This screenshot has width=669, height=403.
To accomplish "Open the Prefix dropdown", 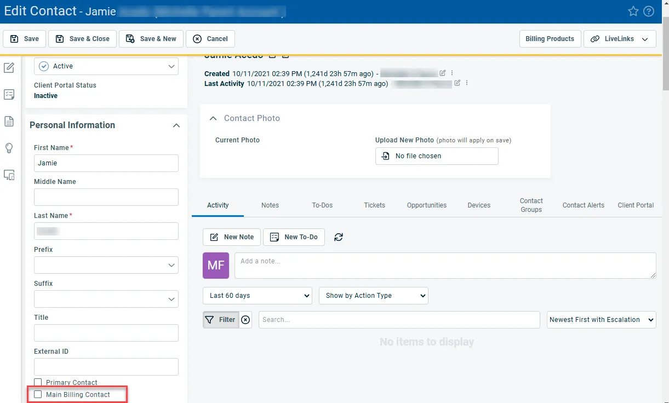I will [106, 266].
